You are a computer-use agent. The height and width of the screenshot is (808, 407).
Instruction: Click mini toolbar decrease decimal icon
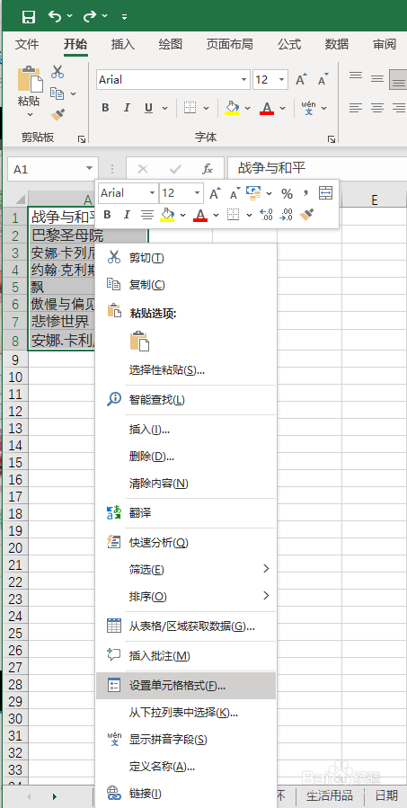tap(287, 215)
